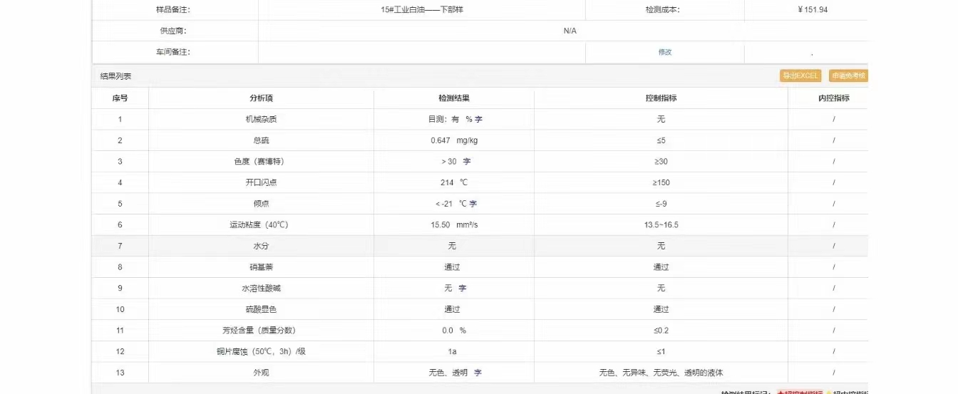Image resolution: width=958 pixels, height=394 pixels.
Task: Click the 导出EXCEL button
Action: coord(801,76)
